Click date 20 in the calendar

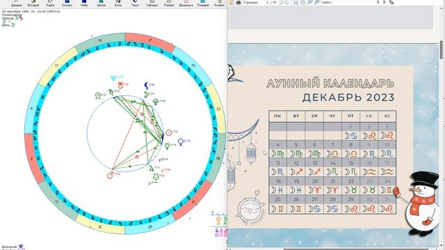click(x=315, y=181)
